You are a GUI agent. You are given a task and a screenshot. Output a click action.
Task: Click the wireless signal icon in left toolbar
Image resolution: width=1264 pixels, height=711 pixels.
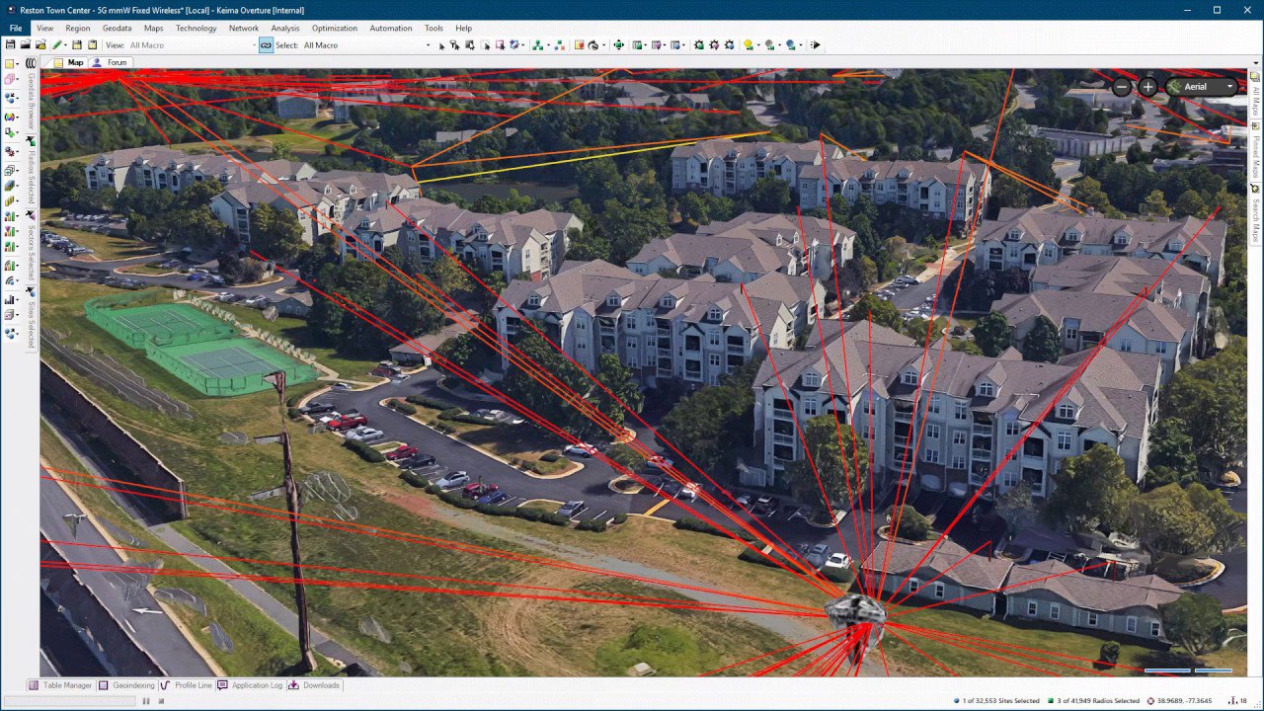point(11,282)
